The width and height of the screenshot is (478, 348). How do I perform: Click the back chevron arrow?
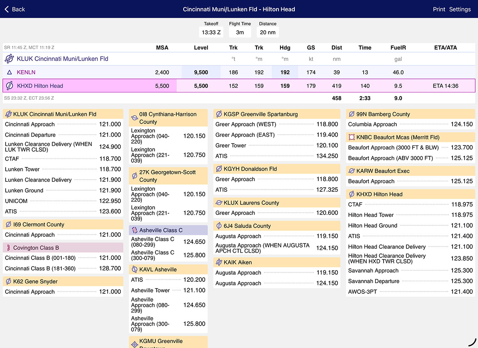(x=7, y=9)
